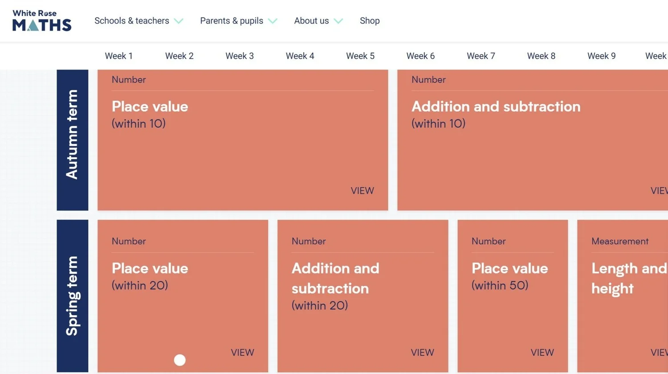Expand the Schools & teachers chevron

[179, 21]
